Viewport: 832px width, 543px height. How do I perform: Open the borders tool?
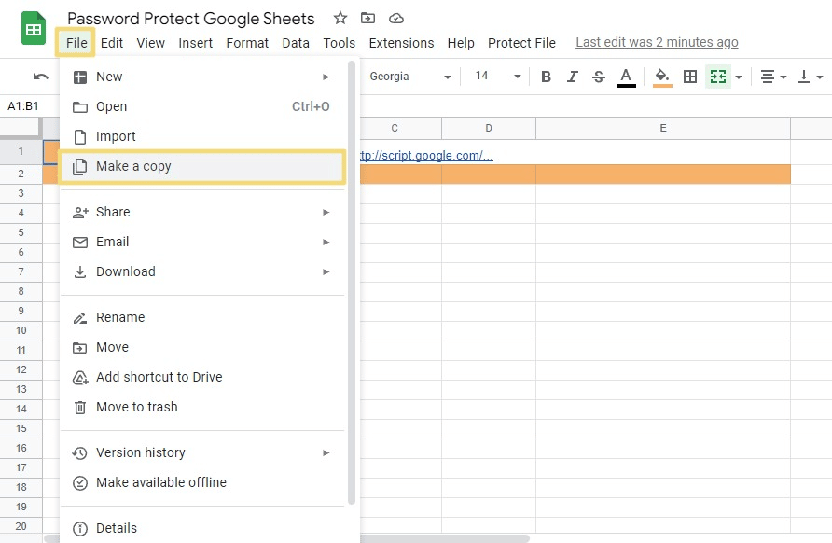click(690, 77)
